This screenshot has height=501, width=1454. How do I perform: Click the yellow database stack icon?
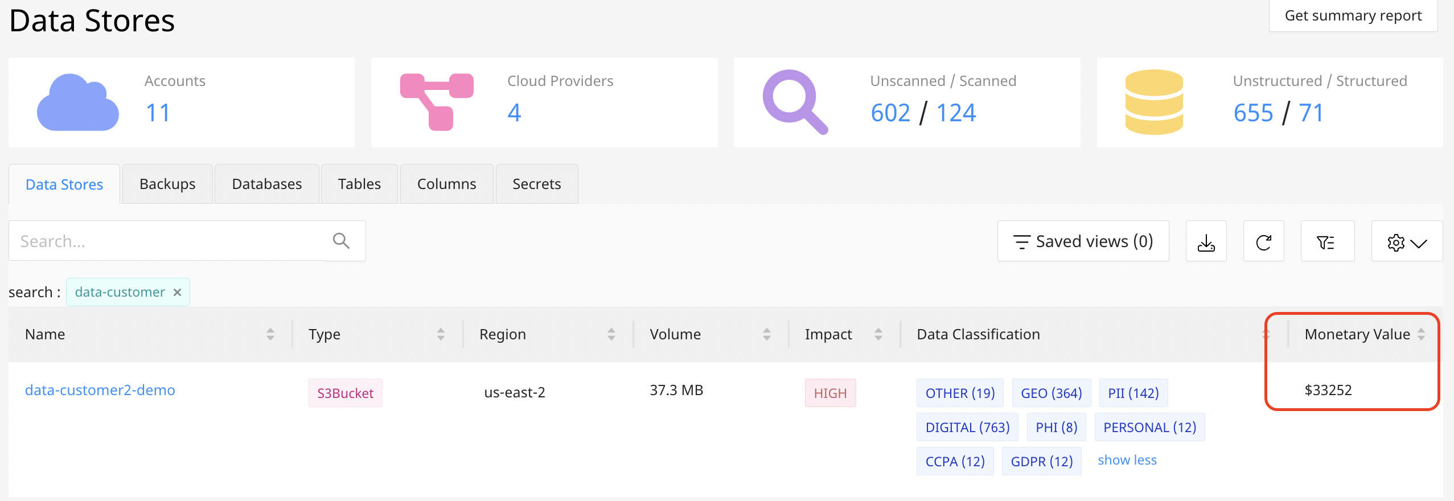tap(1154, 102)
